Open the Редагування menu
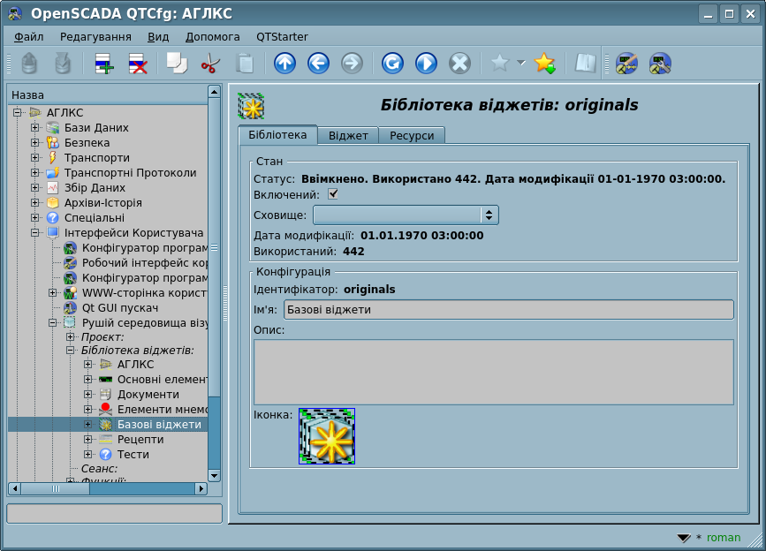The width and height of the screenshot is (766, 551). (x=95, y=37)
